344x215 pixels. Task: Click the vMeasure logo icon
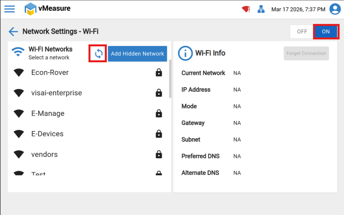[x=31, y=9]
